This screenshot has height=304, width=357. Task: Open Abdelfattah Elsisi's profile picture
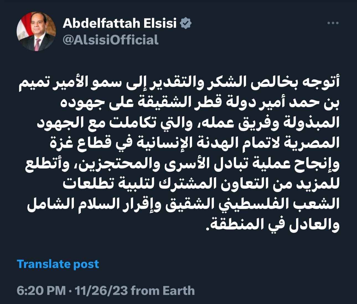click(36, 31)
